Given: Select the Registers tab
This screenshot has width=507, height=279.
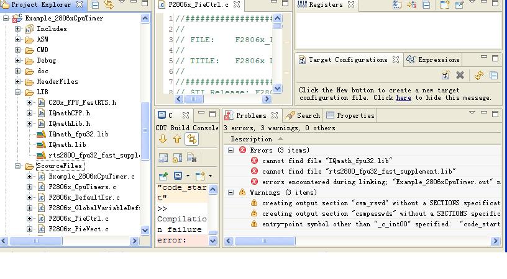Looking at the screenshot, I should pyautogui.click(x=326, y=4).
